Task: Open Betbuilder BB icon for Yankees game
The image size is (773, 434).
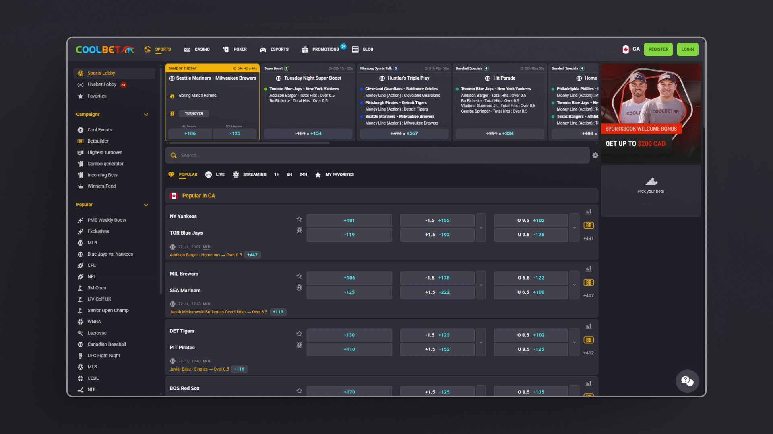Action: [589, 225]
